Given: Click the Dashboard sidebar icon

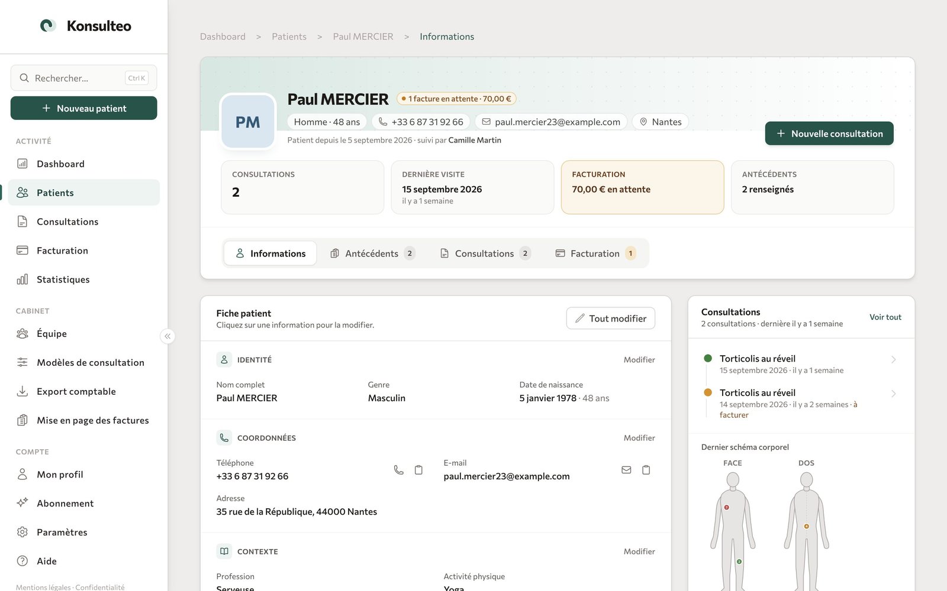Looking at the screenshot, I should click(x=22, y=164).
